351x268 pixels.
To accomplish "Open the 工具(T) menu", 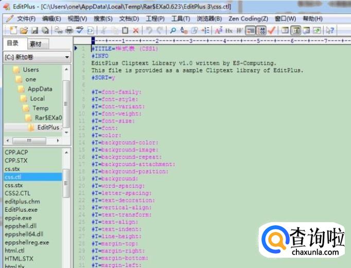I will pos(181,19).
